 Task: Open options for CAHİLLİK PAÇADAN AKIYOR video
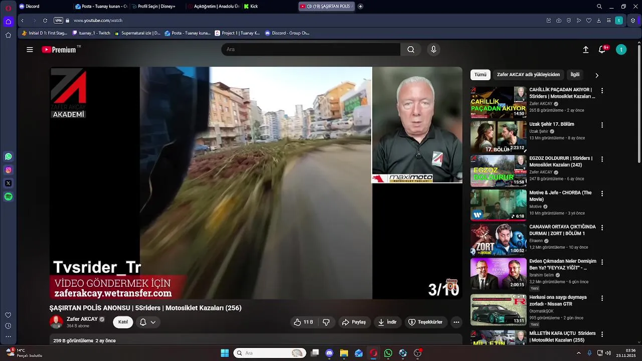(602, 91)
